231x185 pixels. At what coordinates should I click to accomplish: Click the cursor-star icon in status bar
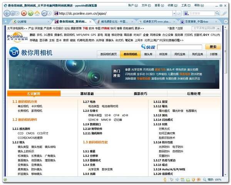(x=171, y=180)
